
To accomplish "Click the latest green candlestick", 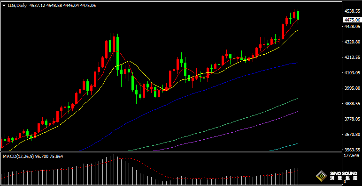I will tap(298, 15).
